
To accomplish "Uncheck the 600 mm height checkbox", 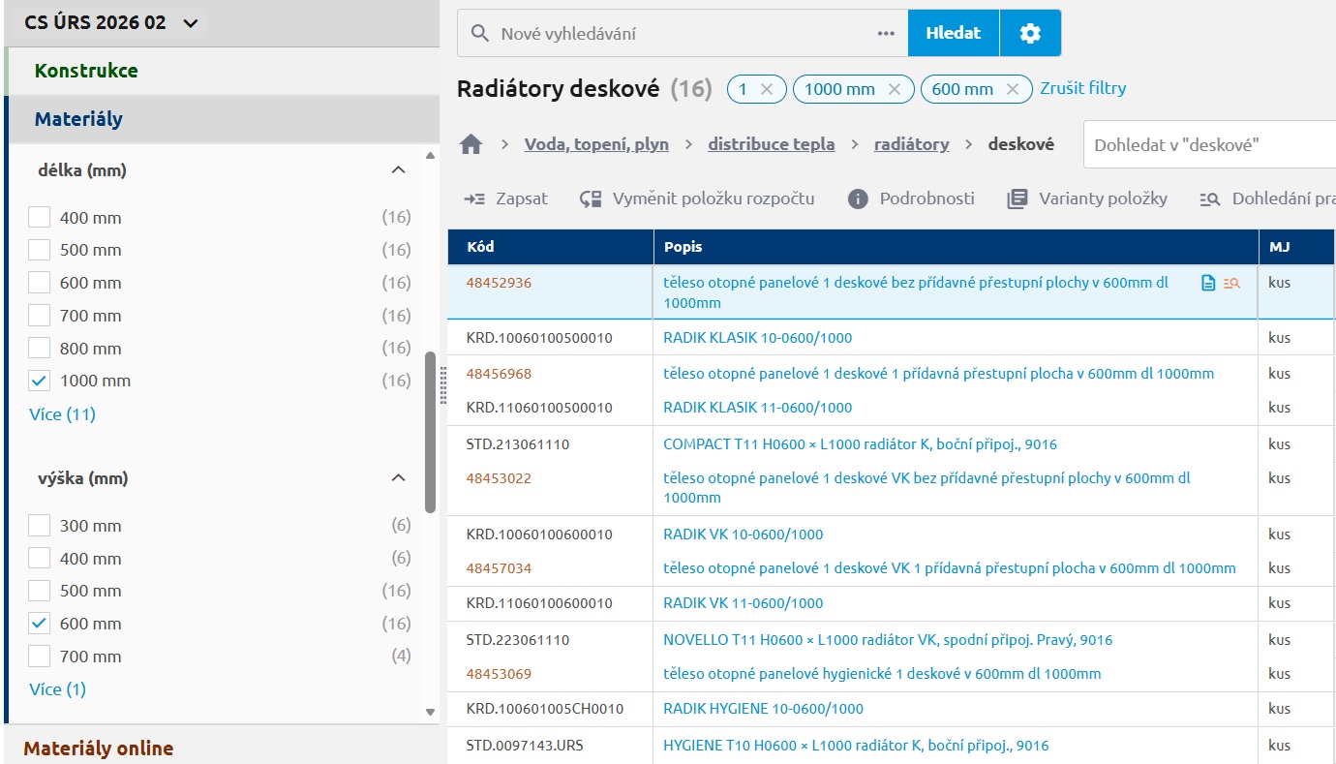I will pyautogui.click(x=39, y=624).
